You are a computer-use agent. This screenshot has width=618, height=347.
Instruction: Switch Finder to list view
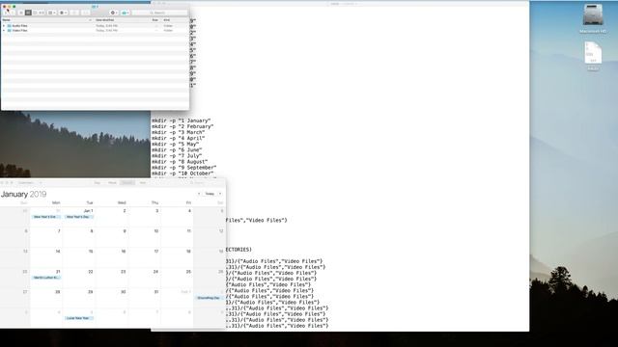pyautogui.click(x=28, y=13)
